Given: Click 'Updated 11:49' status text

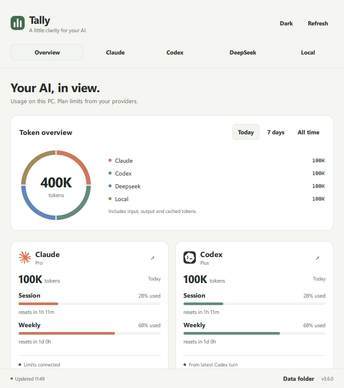Looking at the screenshot, I should pyautogui.click(x=30, y=379).
